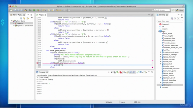Toggle Scroll Lock in the Console toolbar
This screenshot has width=193, height=108.
click(128, 72)
